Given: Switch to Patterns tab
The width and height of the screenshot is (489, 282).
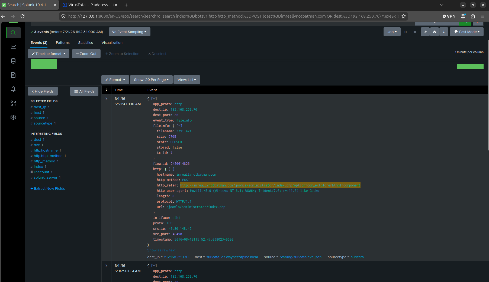Looking at the screenshot, I should point(63,43).
